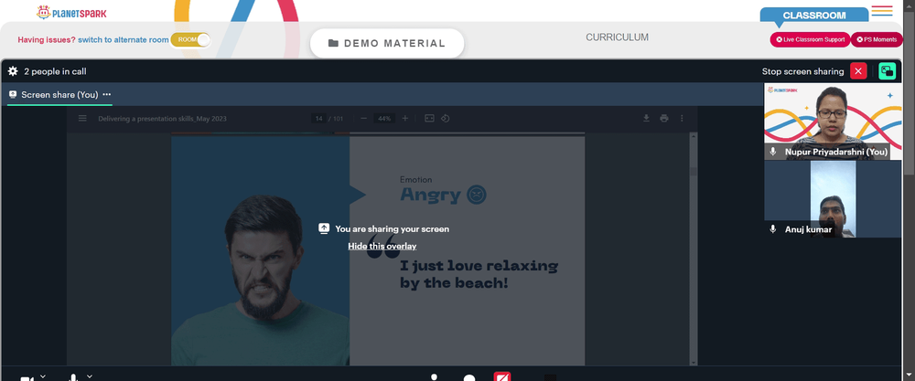Click the switch to alternate room link

[124, 39]
